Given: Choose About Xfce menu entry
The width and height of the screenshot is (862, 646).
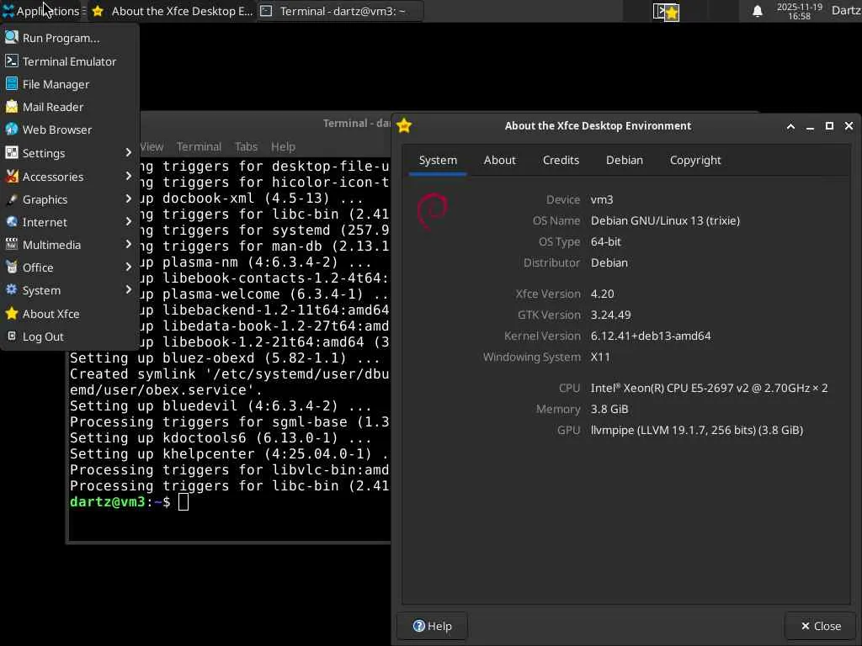Looking at the screenshot, I should (69, 314).
